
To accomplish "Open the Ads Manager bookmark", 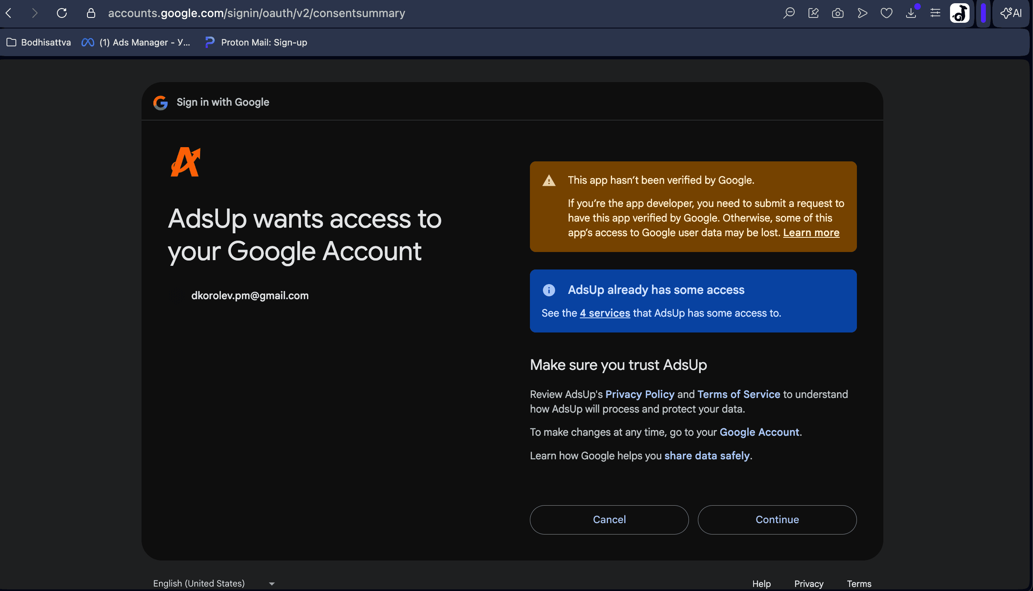I will coord(136,42).
